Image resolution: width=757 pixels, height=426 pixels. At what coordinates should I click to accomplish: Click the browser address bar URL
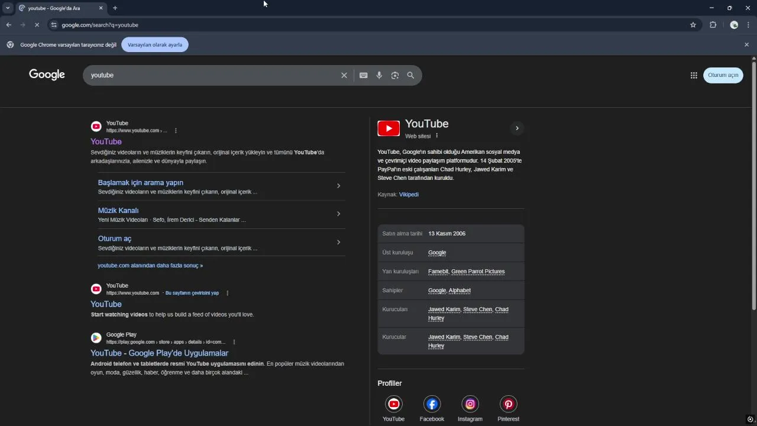(x=100, y=25)
